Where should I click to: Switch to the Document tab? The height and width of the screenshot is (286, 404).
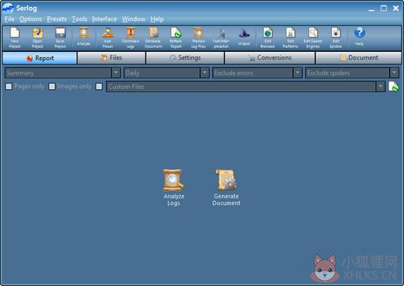click(x=358, y=58)
